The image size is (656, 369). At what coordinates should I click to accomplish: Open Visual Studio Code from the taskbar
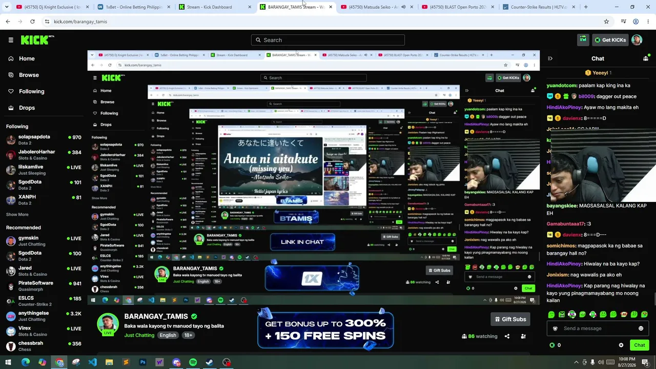[92, 362]
